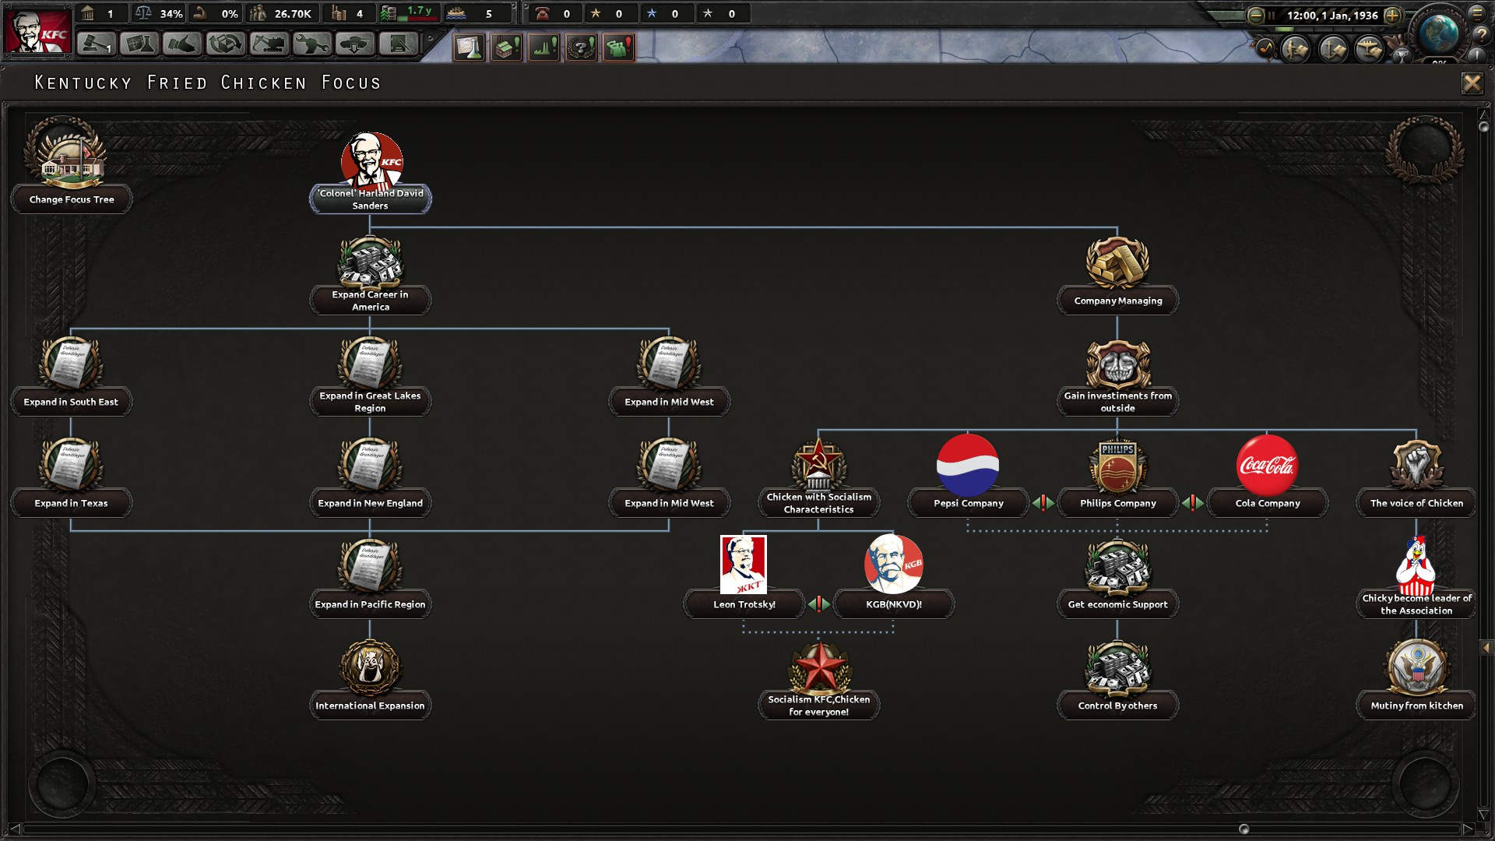Open the Production wrench button

[x=311, y=44]
